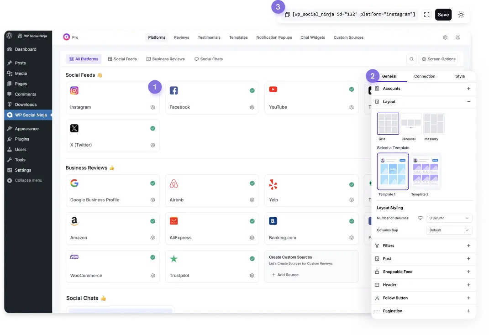Open Instagram settings via its gear icon

[x=152, y=107]
